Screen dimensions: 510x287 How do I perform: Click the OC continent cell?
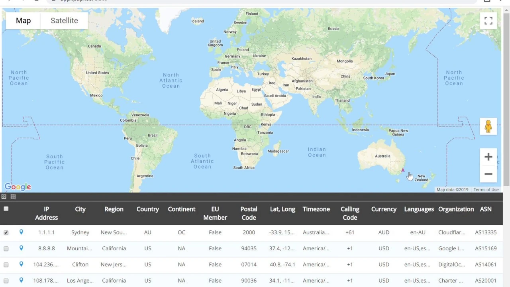(181, 232)
